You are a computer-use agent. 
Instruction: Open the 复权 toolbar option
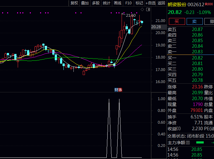coord(74,3)
